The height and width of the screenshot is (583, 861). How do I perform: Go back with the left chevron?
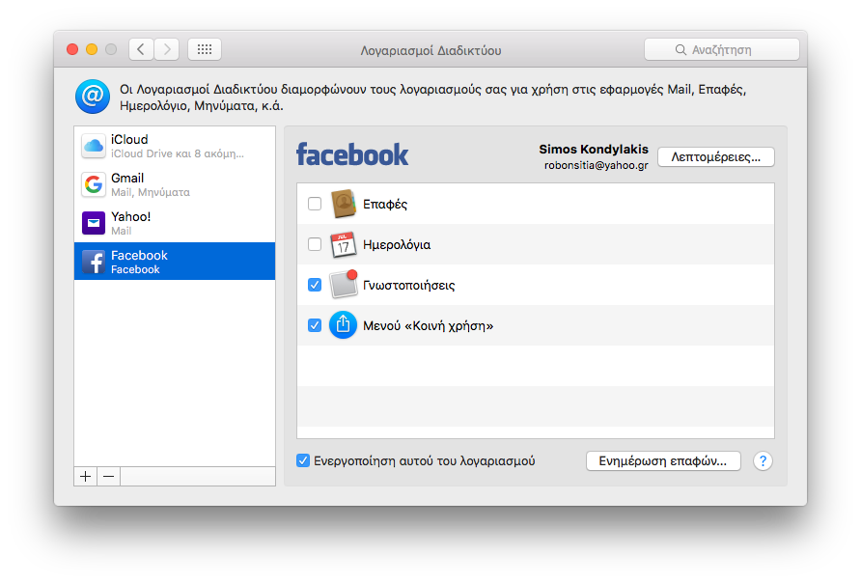(x=141, y=49)
